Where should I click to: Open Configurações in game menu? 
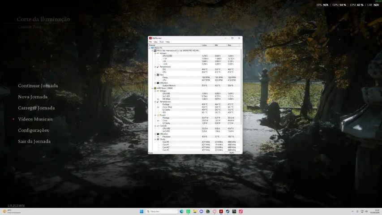coord(34,130)
